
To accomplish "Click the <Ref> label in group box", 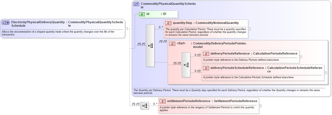I will point(181,44).
